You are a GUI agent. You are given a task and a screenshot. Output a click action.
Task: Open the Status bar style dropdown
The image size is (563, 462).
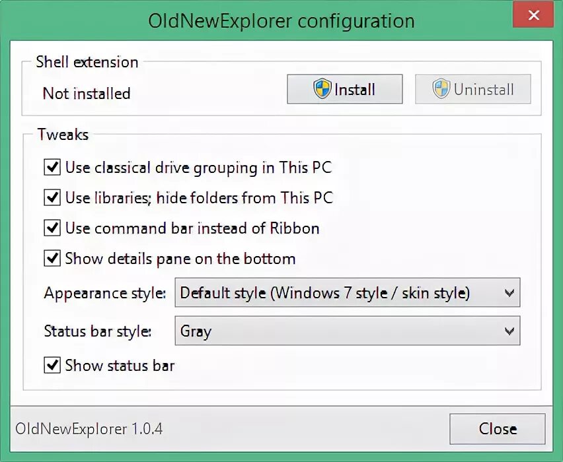click(347, 331)
